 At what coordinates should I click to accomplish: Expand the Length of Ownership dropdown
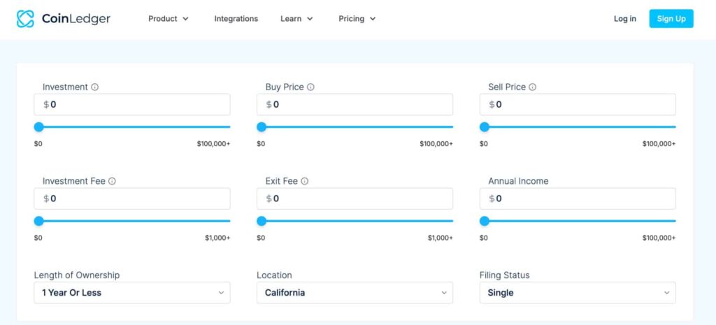click(x=131, y=293)
